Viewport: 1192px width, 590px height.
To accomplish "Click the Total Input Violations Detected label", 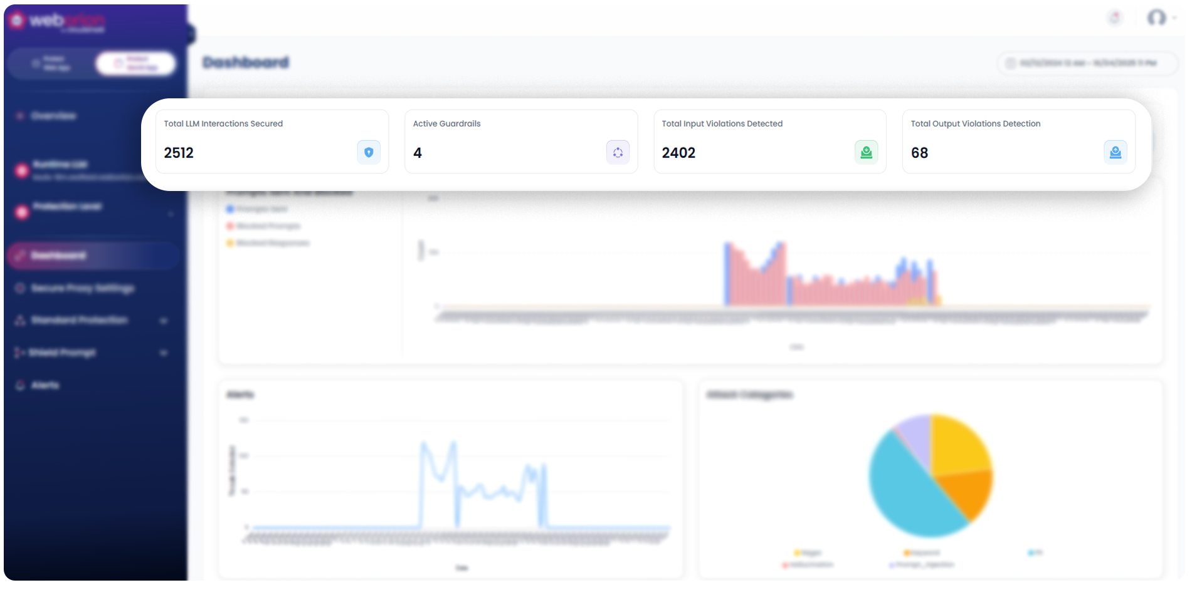I will 722,123.
